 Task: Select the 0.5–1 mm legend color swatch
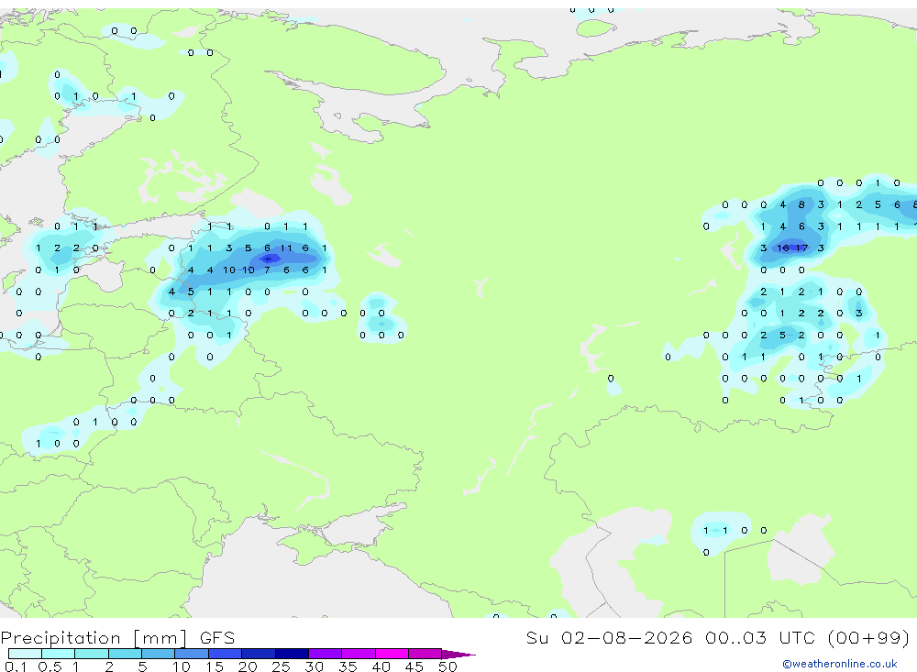[x=59, y=654]
